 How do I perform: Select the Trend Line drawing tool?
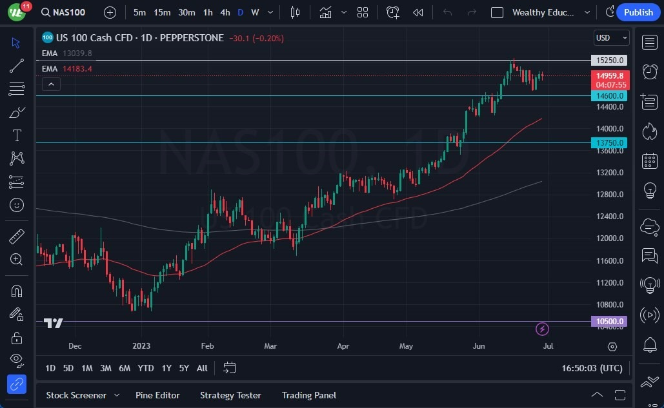17,65
